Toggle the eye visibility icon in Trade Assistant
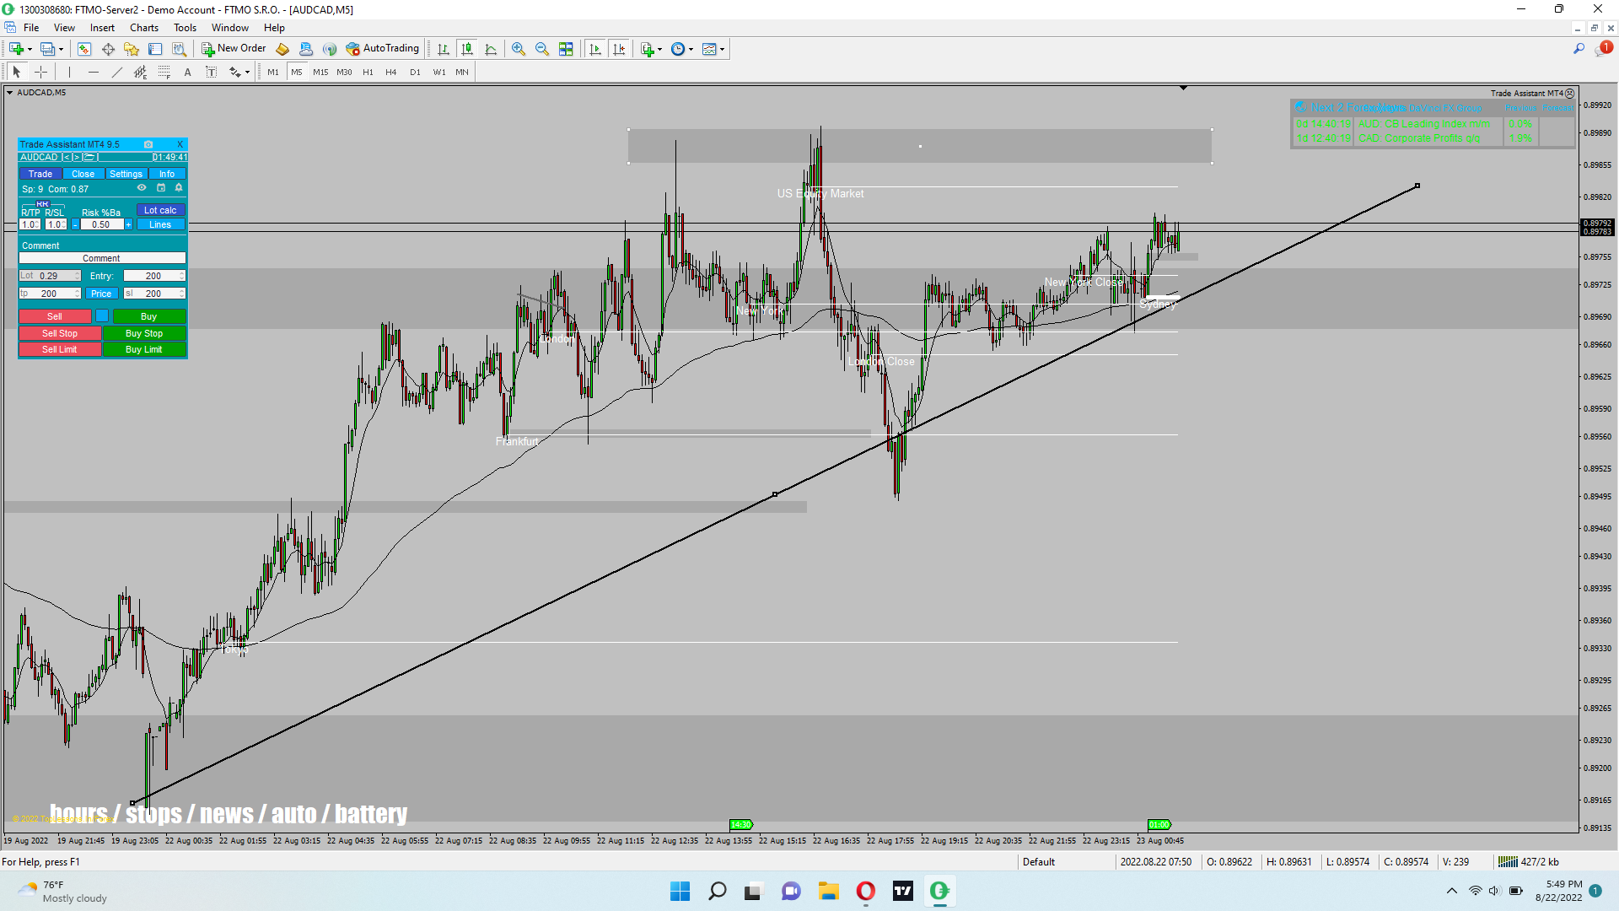Viewport: 1619px width, 911px height. [x=142, y=188]
